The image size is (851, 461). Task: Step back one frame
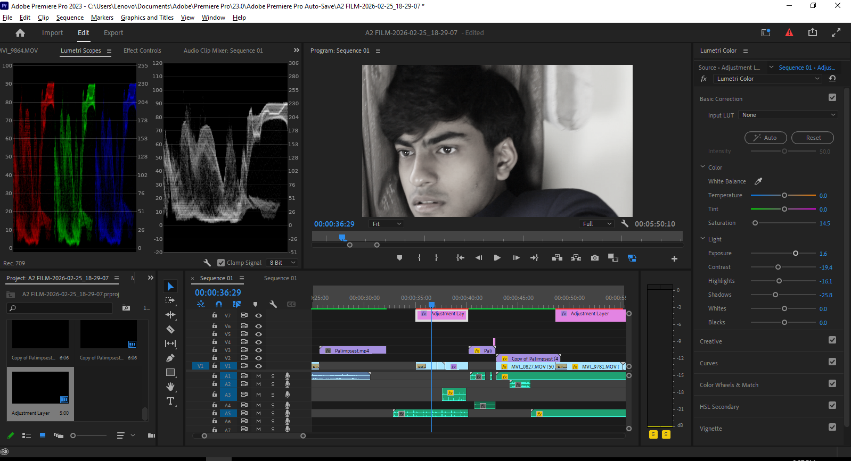pyautogui.click(x=479, y=258)
